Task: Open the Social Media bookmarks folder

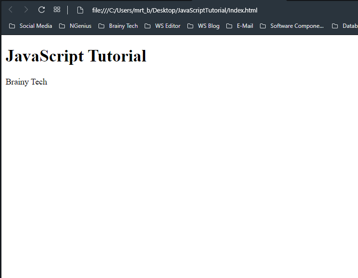Action: pyautogui.click(x=31, y=26)
